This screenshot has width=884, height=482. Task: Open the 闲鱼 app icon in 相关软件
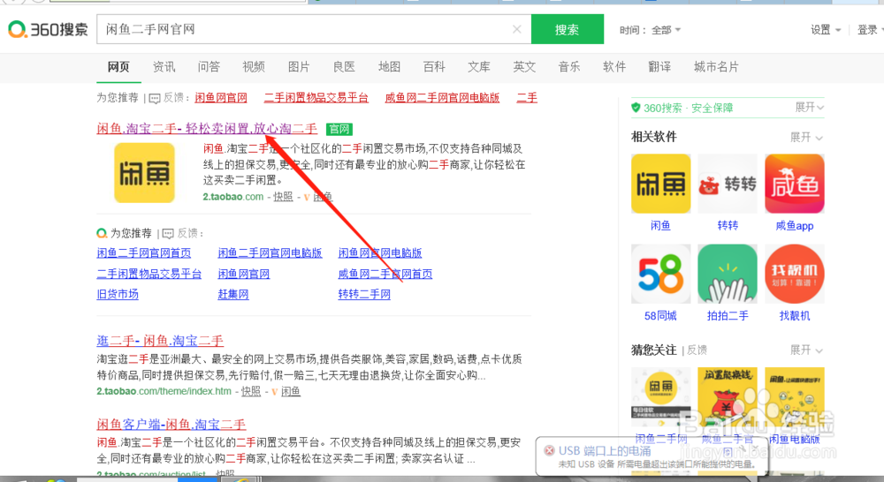pos(660,184)
